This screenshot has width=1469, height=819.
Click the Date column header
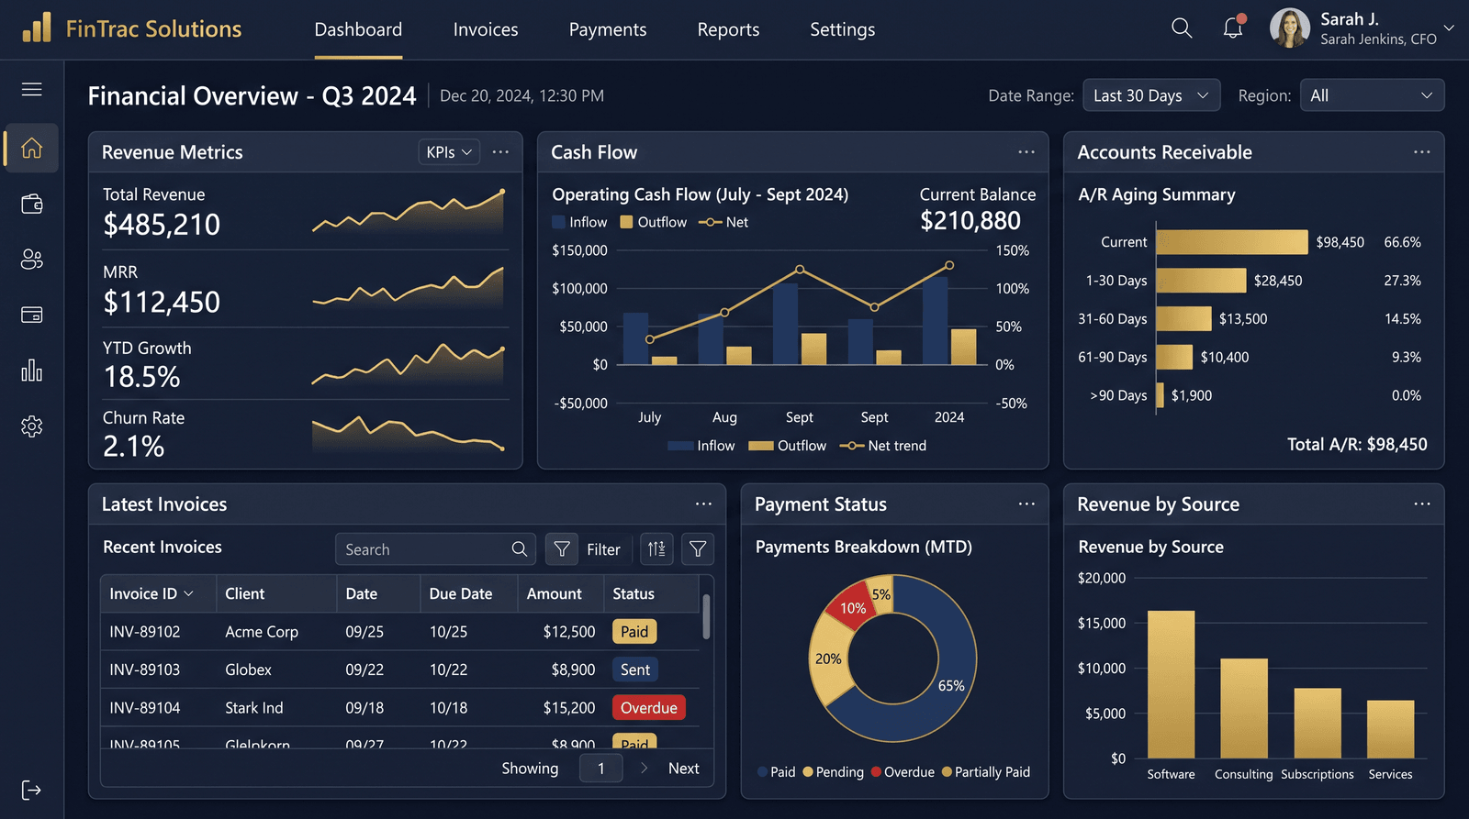(x=362, y=593)
